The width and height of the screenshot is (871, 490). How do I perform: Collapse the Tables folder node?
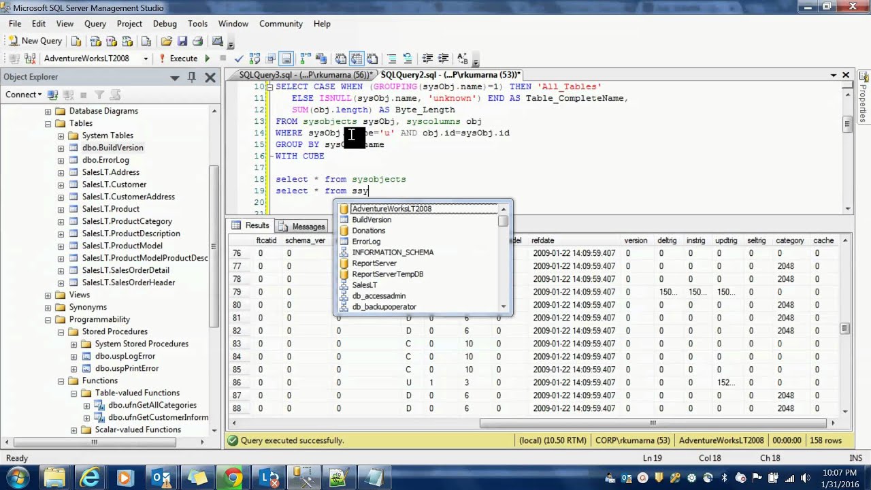click(x=48, y=123)
